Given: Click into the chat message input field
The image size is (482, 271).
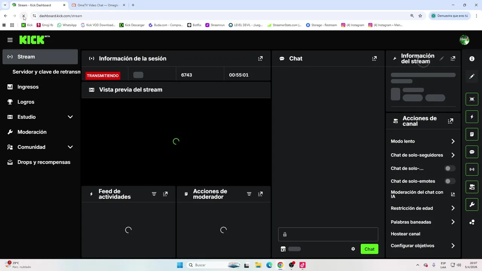Looking at the screenshot, I should (x=328, y=234).
